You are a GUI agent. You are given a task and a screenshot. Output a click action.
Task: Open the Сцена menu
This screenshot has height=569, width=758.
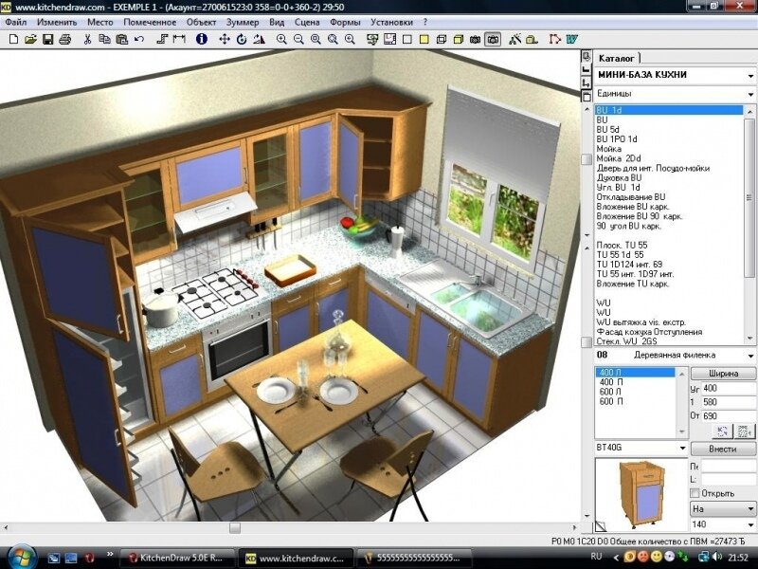coord(307,22)
